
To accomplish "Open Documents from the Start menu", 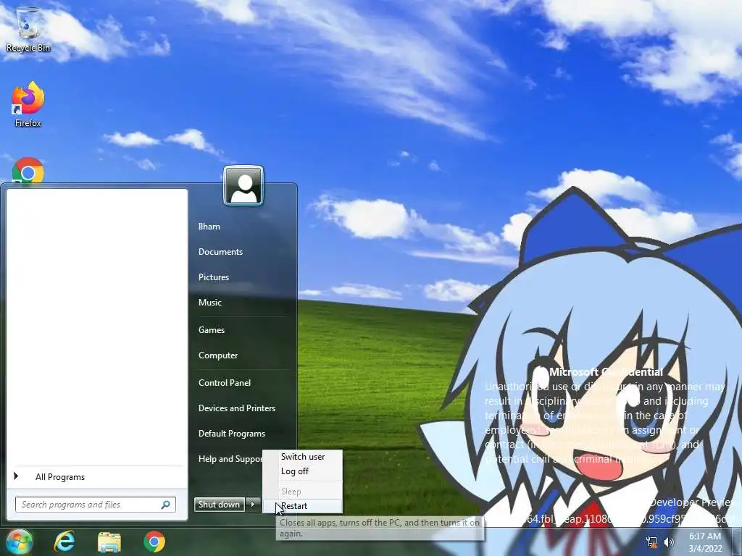I will [220, 252].
